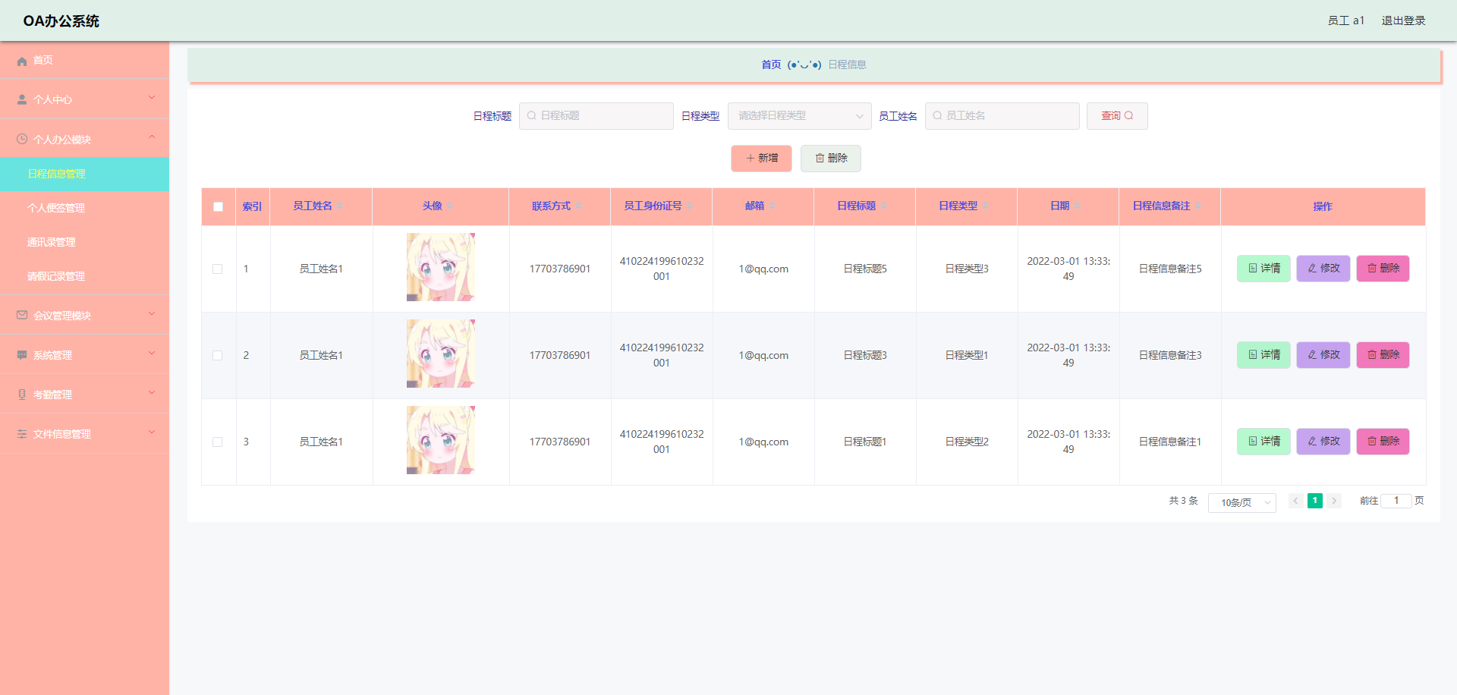Select the user icon next to 个人中心
This screenshot has height=695, width=1457.
click(21, 99)
